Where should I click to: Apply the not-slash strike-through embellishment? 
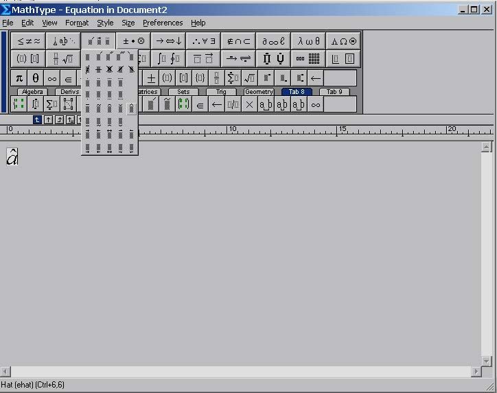(x=87, y=69)
